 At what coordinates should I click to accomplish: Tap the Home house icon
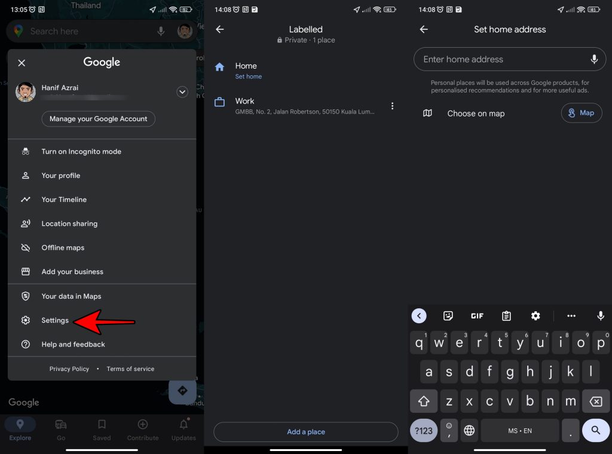[220, 67]
